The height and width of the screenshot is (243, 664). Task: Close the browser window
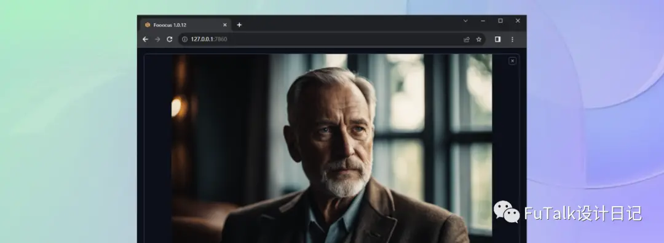[518, 21]
